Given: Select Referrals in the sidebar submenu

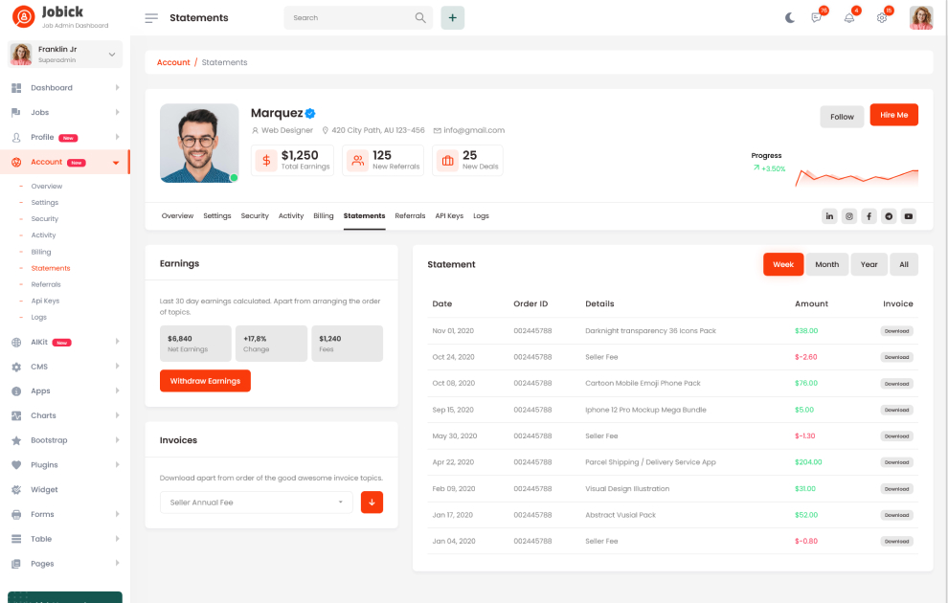Looking at the screenshot, I should pyautogui.click(x=46, y=284).
